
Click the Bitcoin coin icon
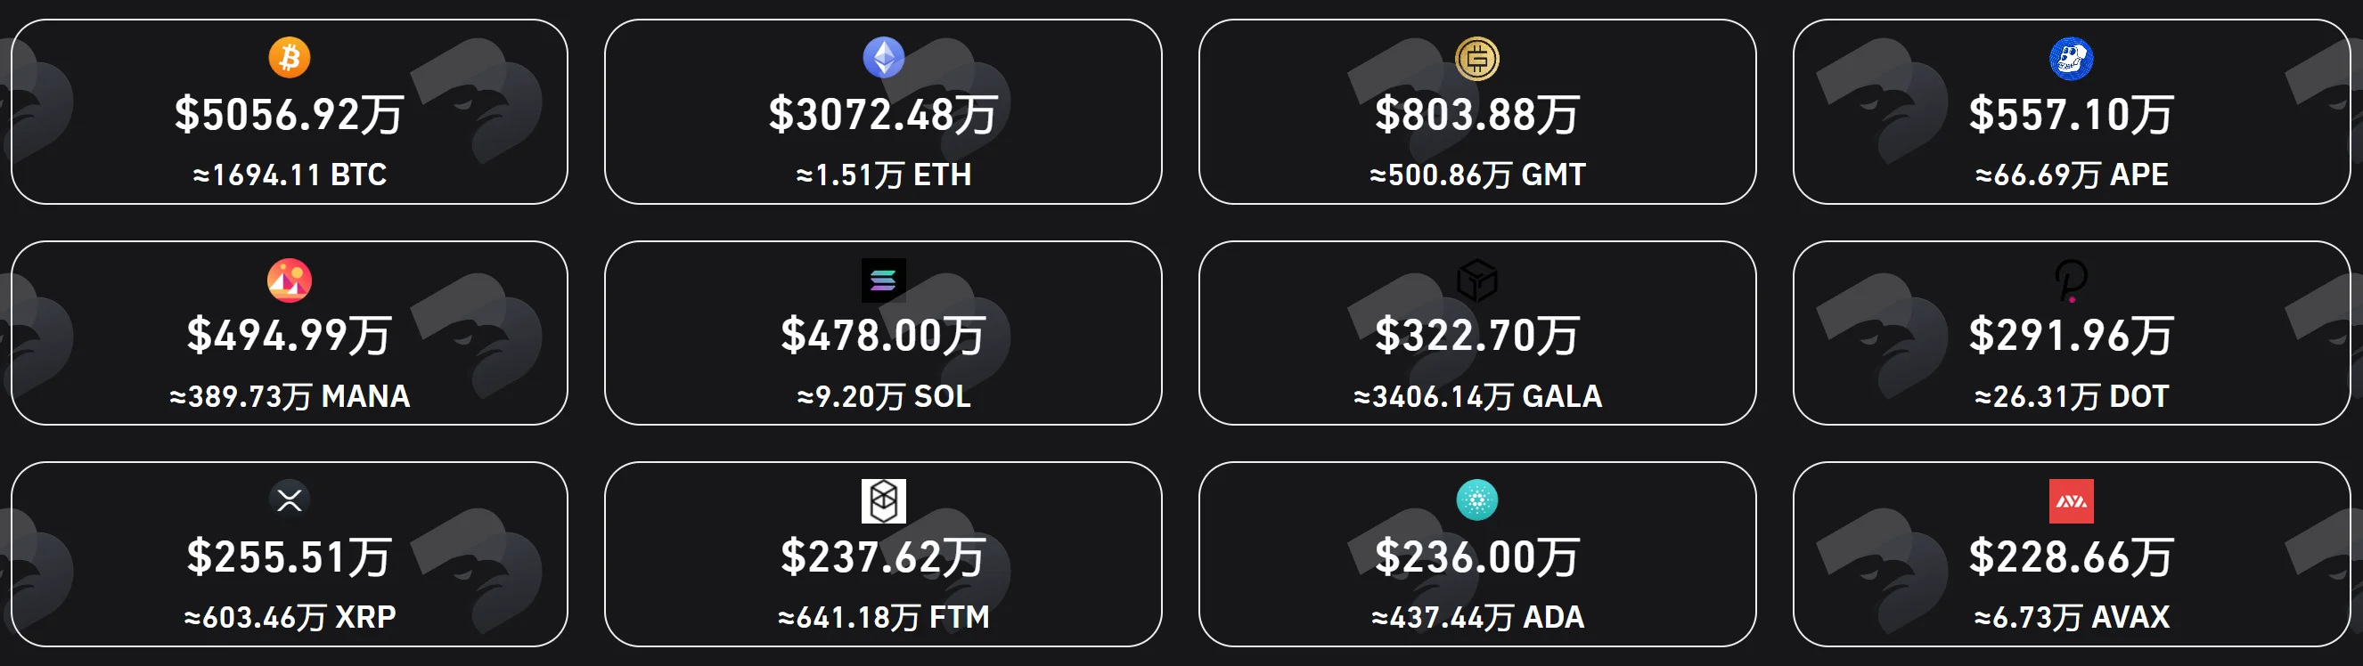pyautogui.click(x=289, y=58)
